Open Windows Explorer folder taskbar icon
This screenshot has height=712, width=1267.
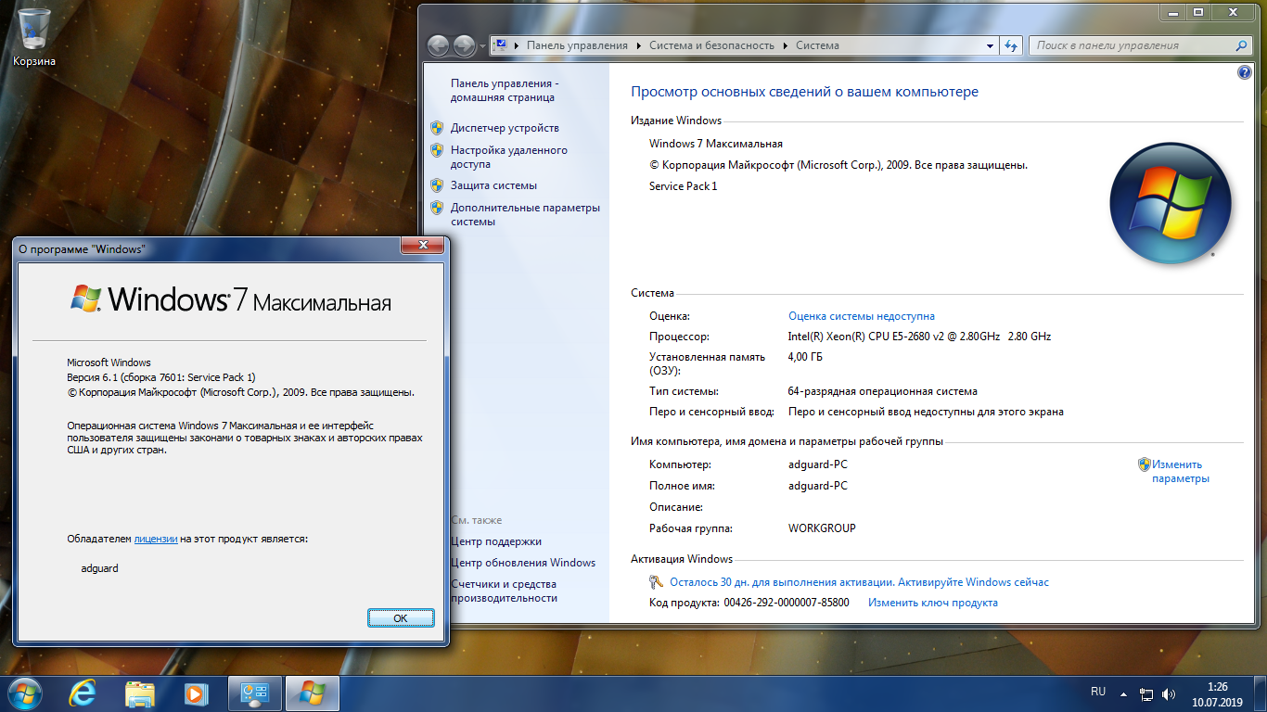[140, 693]
